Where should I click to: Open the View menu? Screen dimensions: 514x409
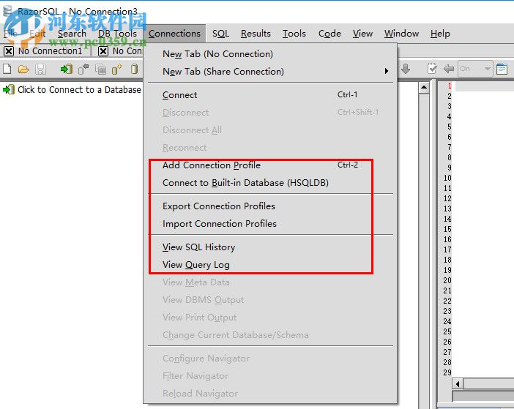362,34
